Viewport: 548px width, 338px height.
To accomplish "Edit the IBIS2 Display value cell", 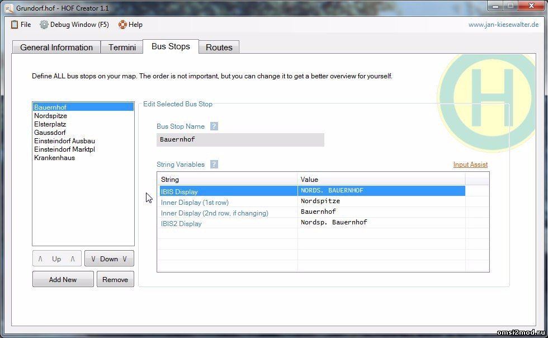I will [382, 223].
